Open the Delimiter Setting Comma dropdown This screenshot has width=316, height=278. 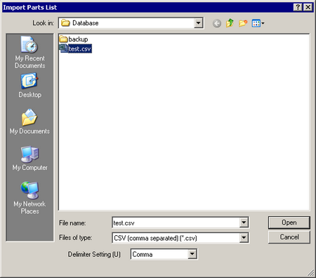click(192, 254)
